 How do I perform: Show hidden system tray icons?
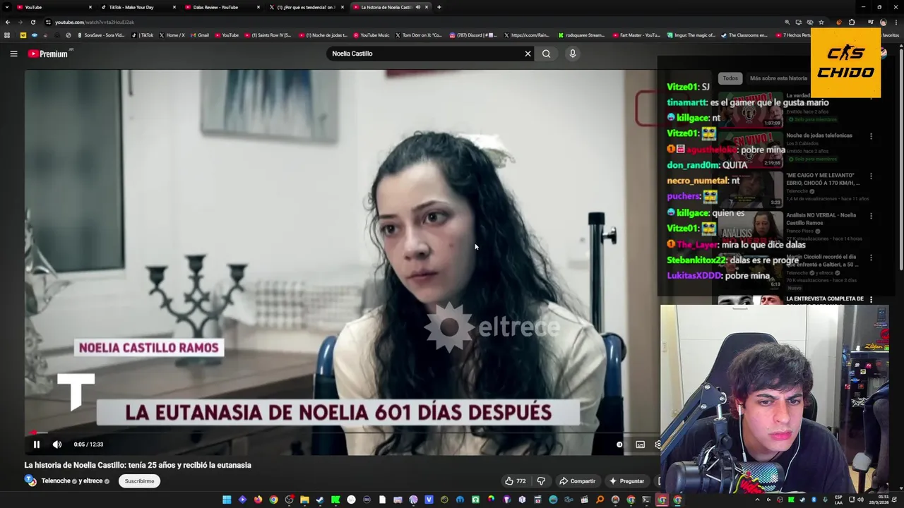tap(757, 500)
